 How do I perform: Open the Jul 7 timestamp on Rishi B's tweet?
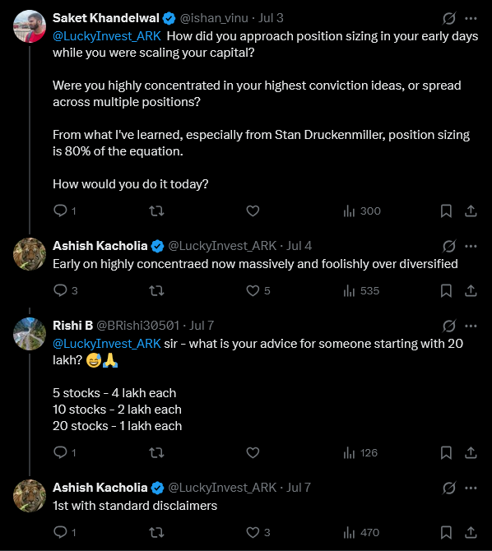click(202, 326)
